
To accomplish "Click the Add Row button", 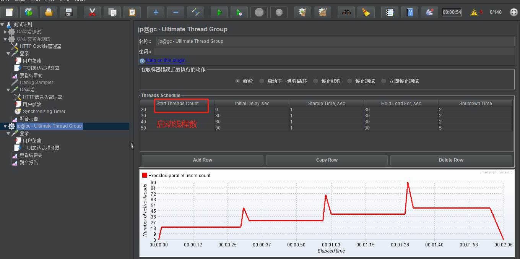I will tap(202, 160).
